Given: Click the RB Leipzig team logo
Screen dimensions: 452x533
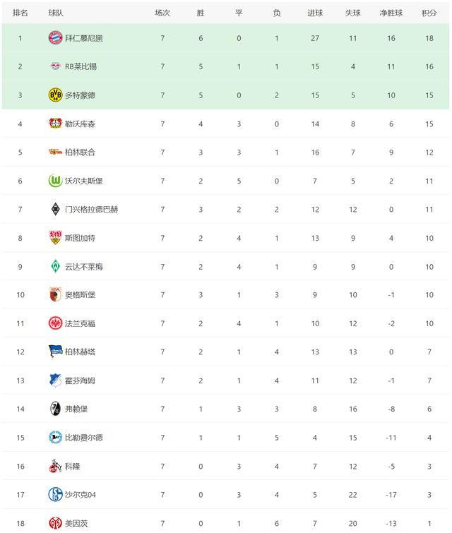Looking at the screenshot, I should pyautogui.click(x=55, y=66).
